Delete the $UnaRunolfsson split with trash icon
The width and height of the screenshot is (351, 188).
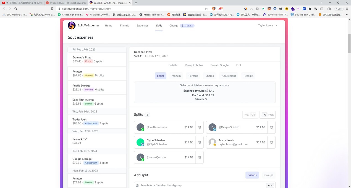point(200,127)
